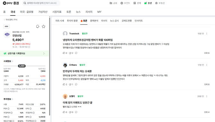Viewport: 215px width, 122px height.
Task: Open the 시장지표 tab
Action: (x=57, y=12)
